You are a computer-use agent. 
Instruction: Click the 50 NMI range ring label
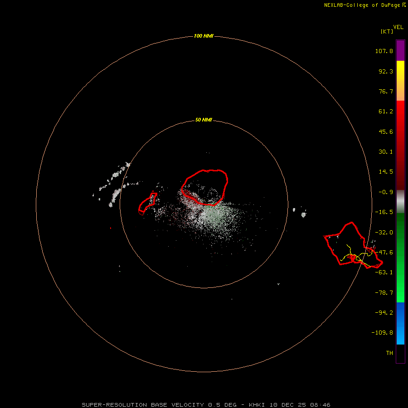[204, 120]
